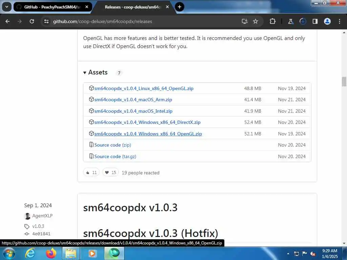
Task: Click the package icon beside Linux OpenGL zip
Action: coord(91,88)
